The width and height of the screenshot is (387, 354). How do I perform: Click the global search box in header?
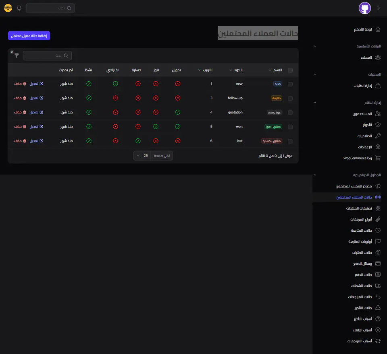tap(50, 8)
